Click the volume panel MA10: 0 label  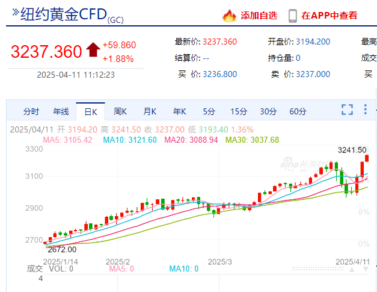tap(184, 269)
